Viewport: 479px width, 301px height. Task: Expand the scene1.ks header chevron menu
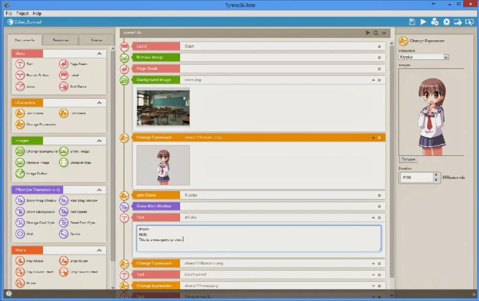384,33
